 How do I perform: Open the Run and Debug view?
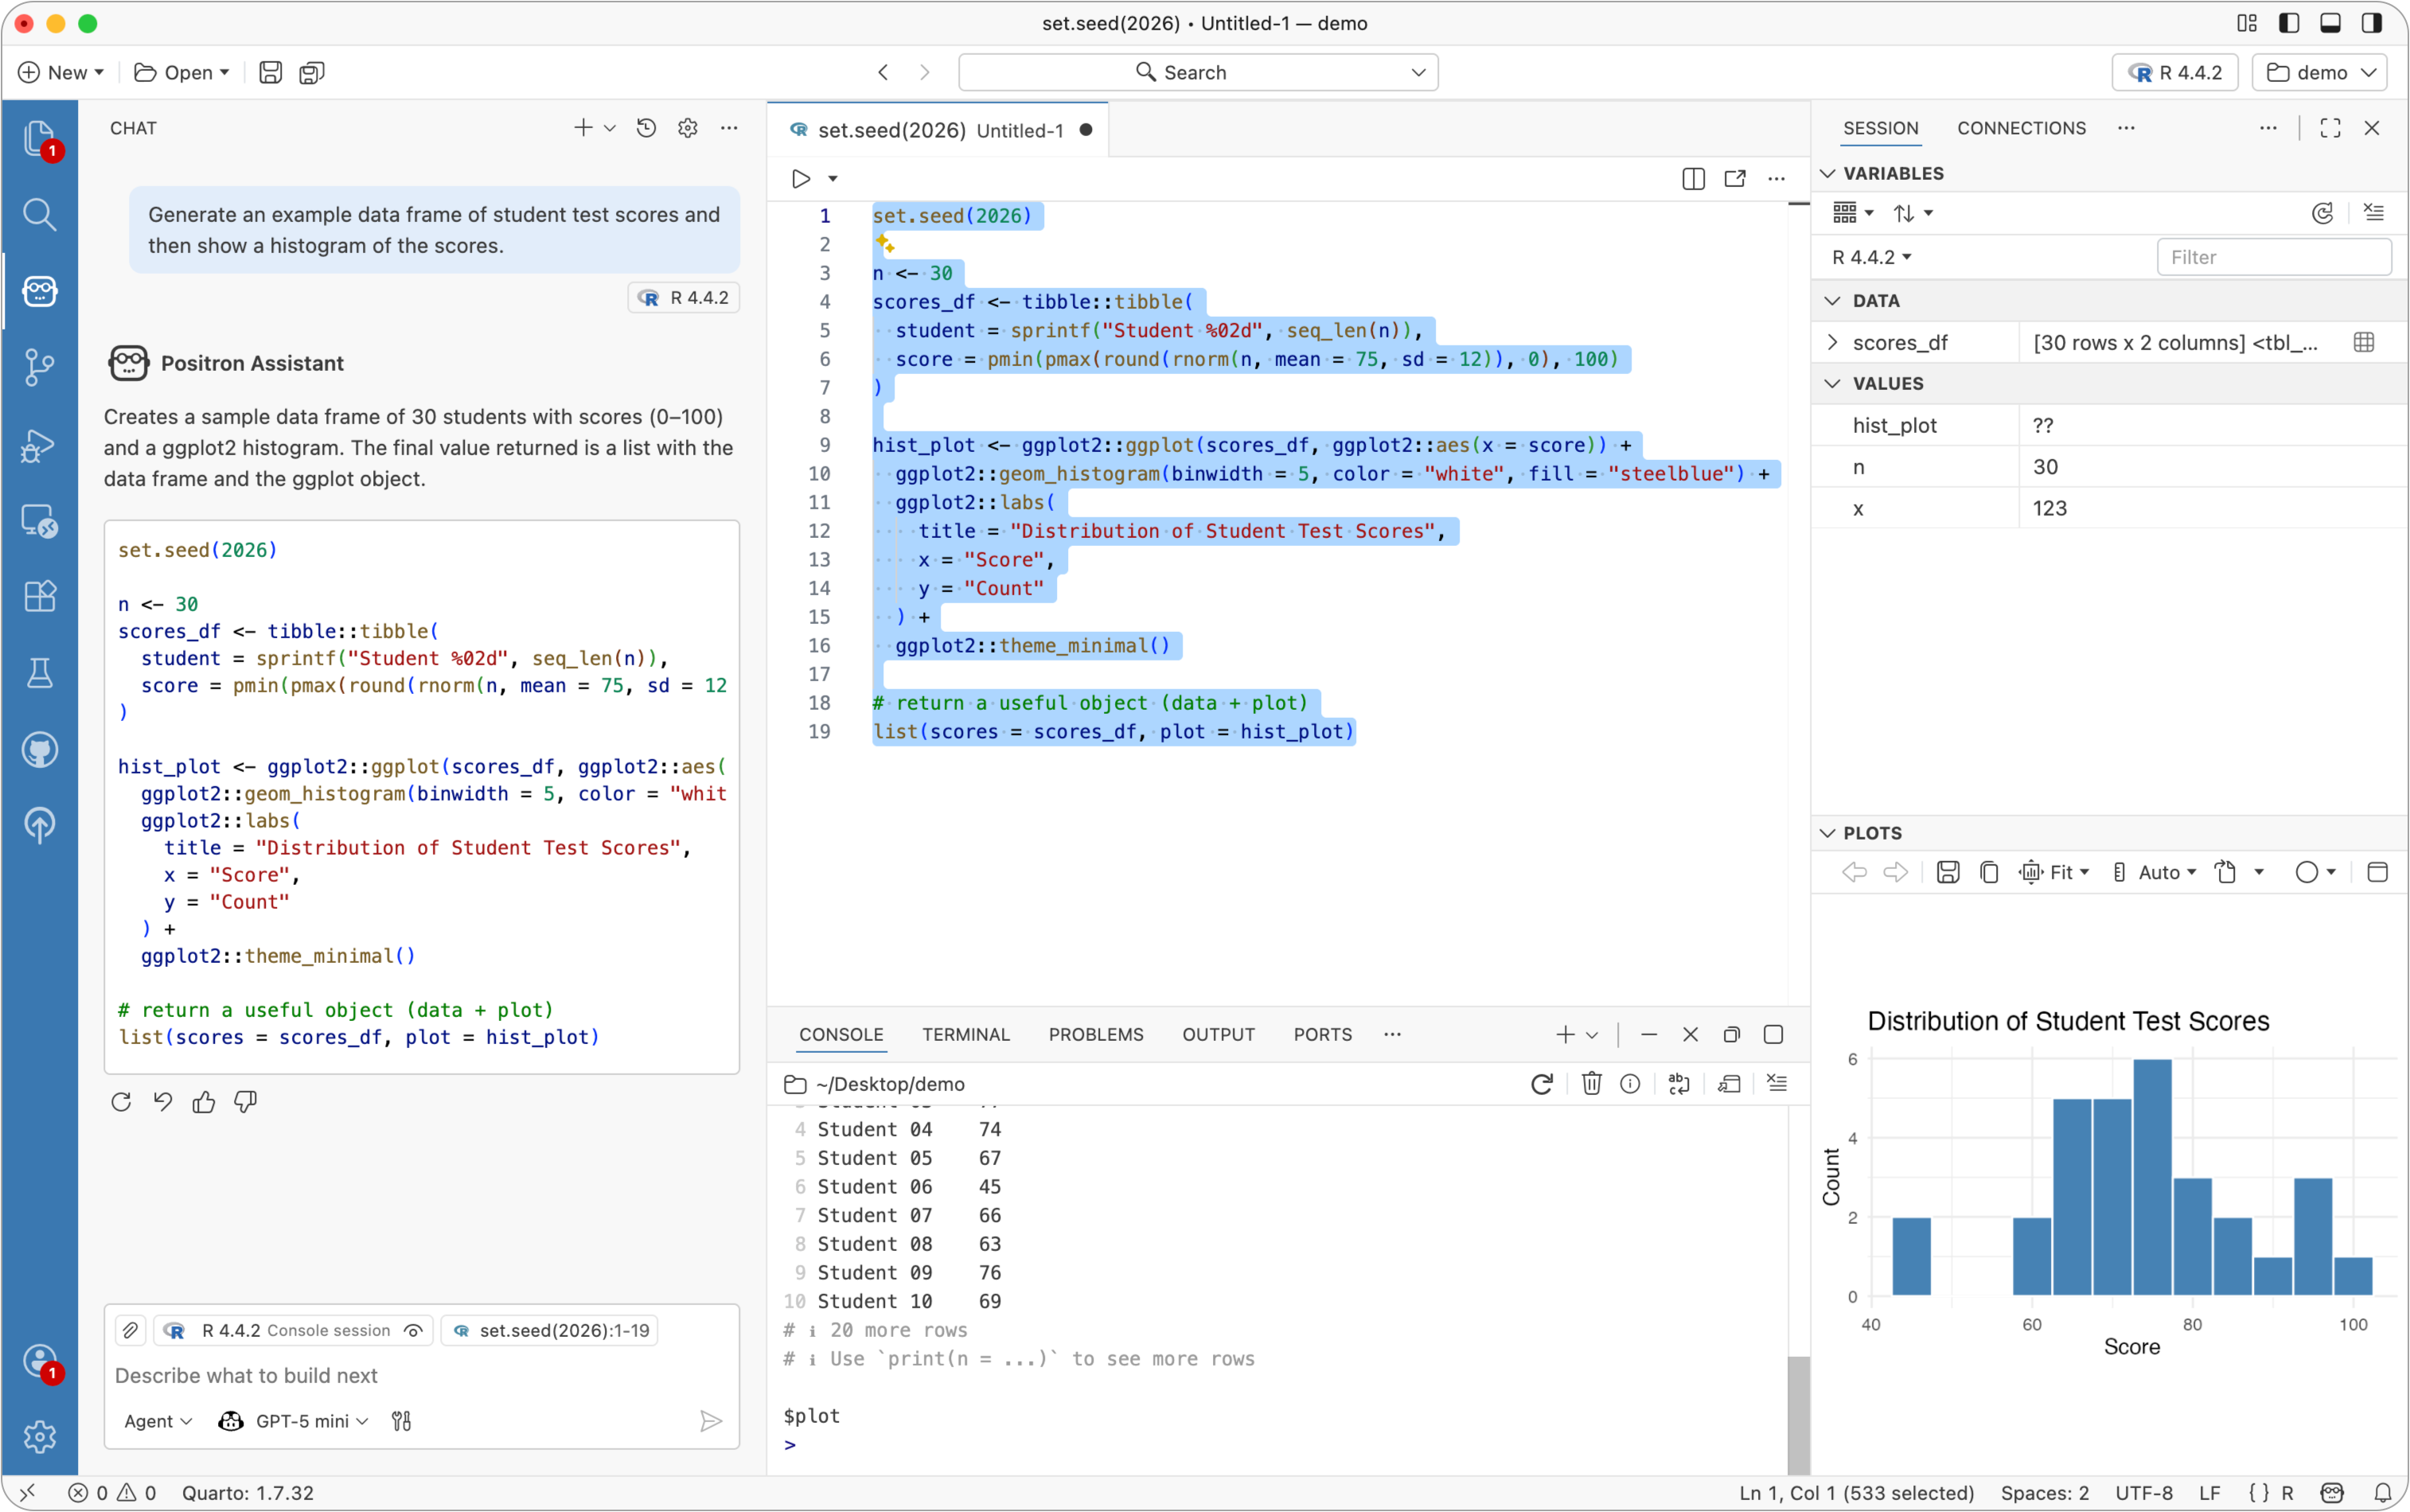point(40,446)
